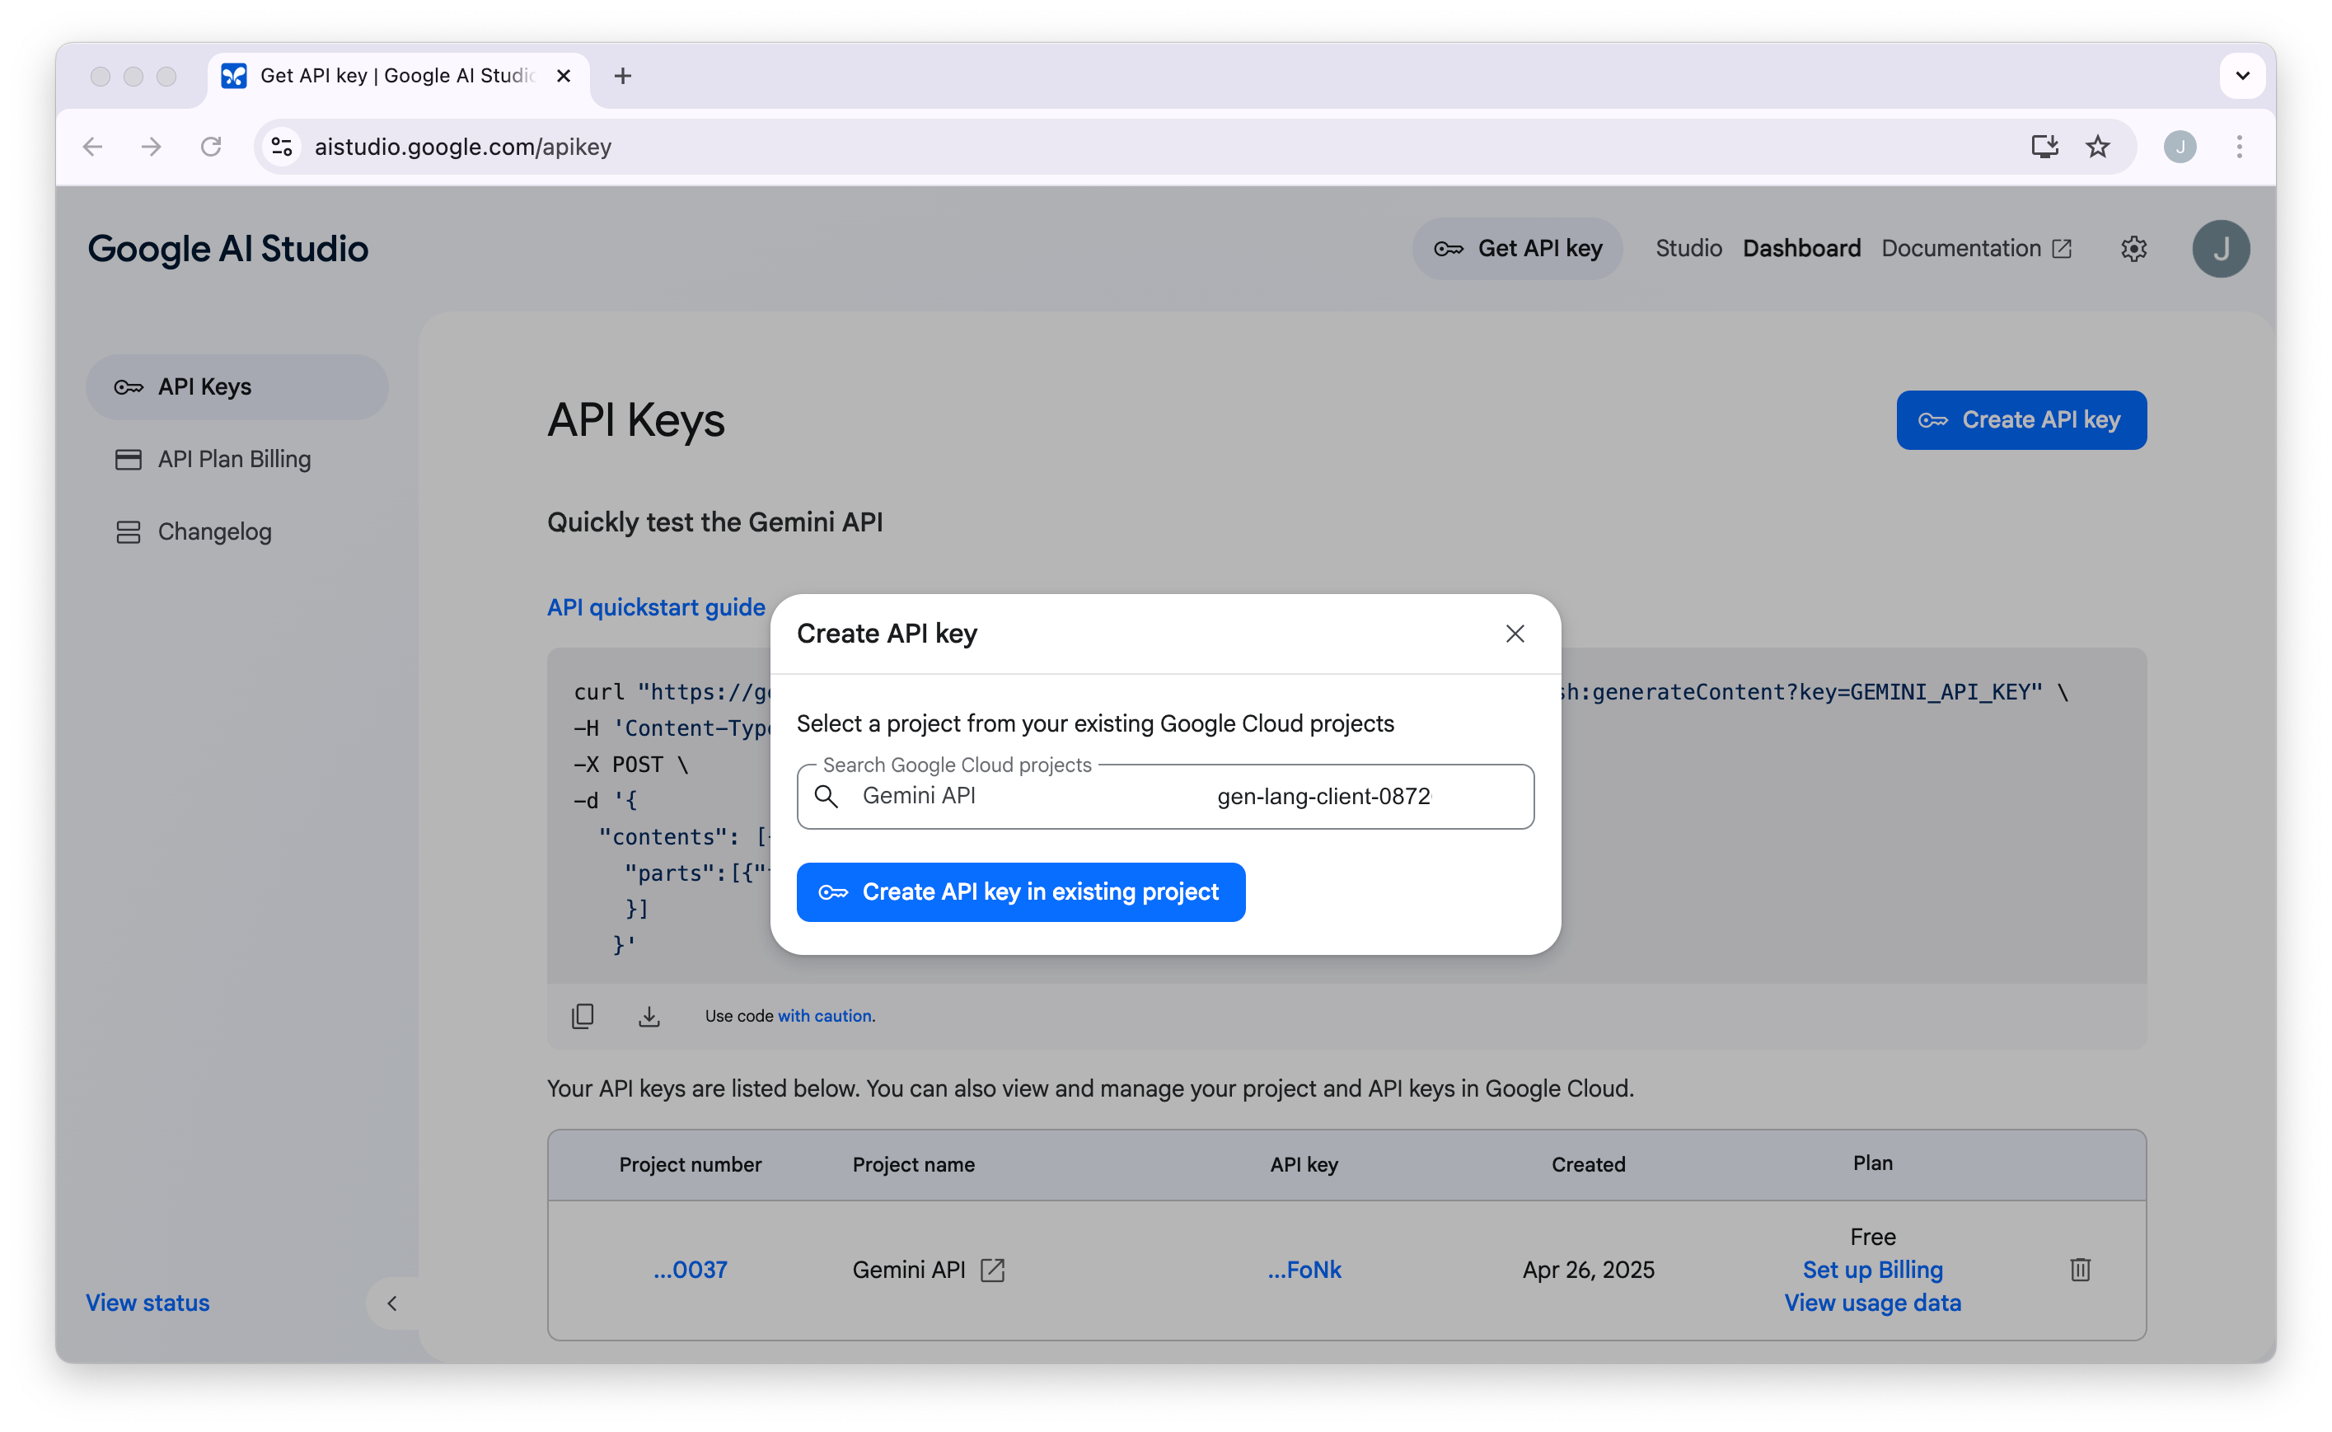Close the Create API key dialog

(1515, 634)
